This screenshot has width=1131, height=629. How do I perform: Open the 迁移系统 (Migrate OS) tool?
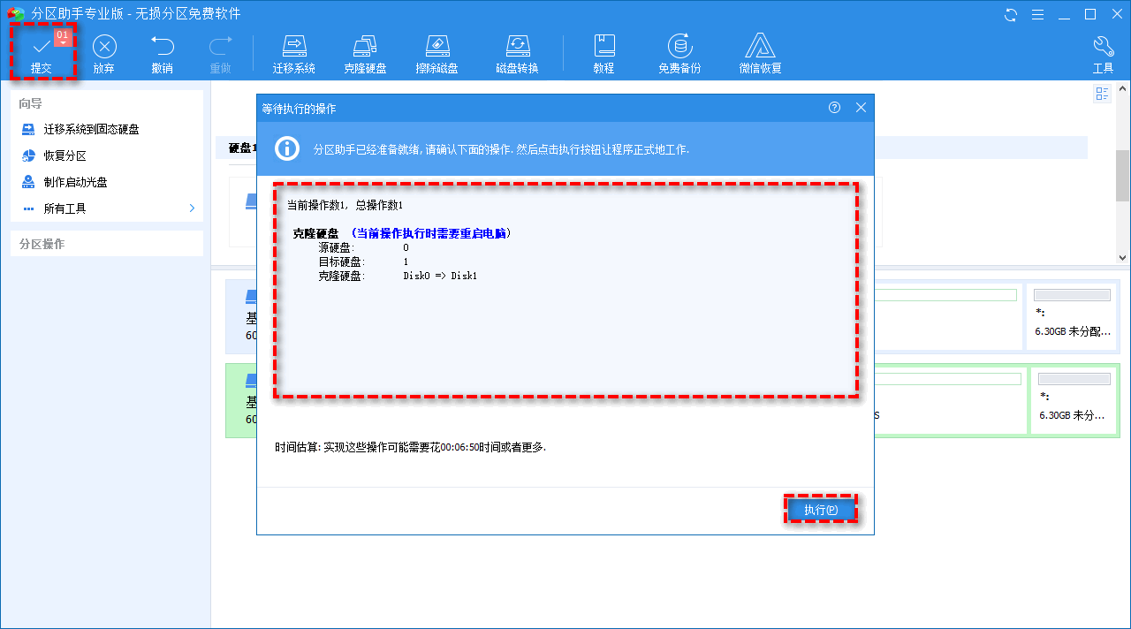[293, 50]
